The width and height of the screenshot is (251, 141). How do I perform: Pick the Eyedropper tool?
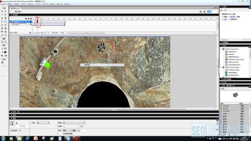2,35
